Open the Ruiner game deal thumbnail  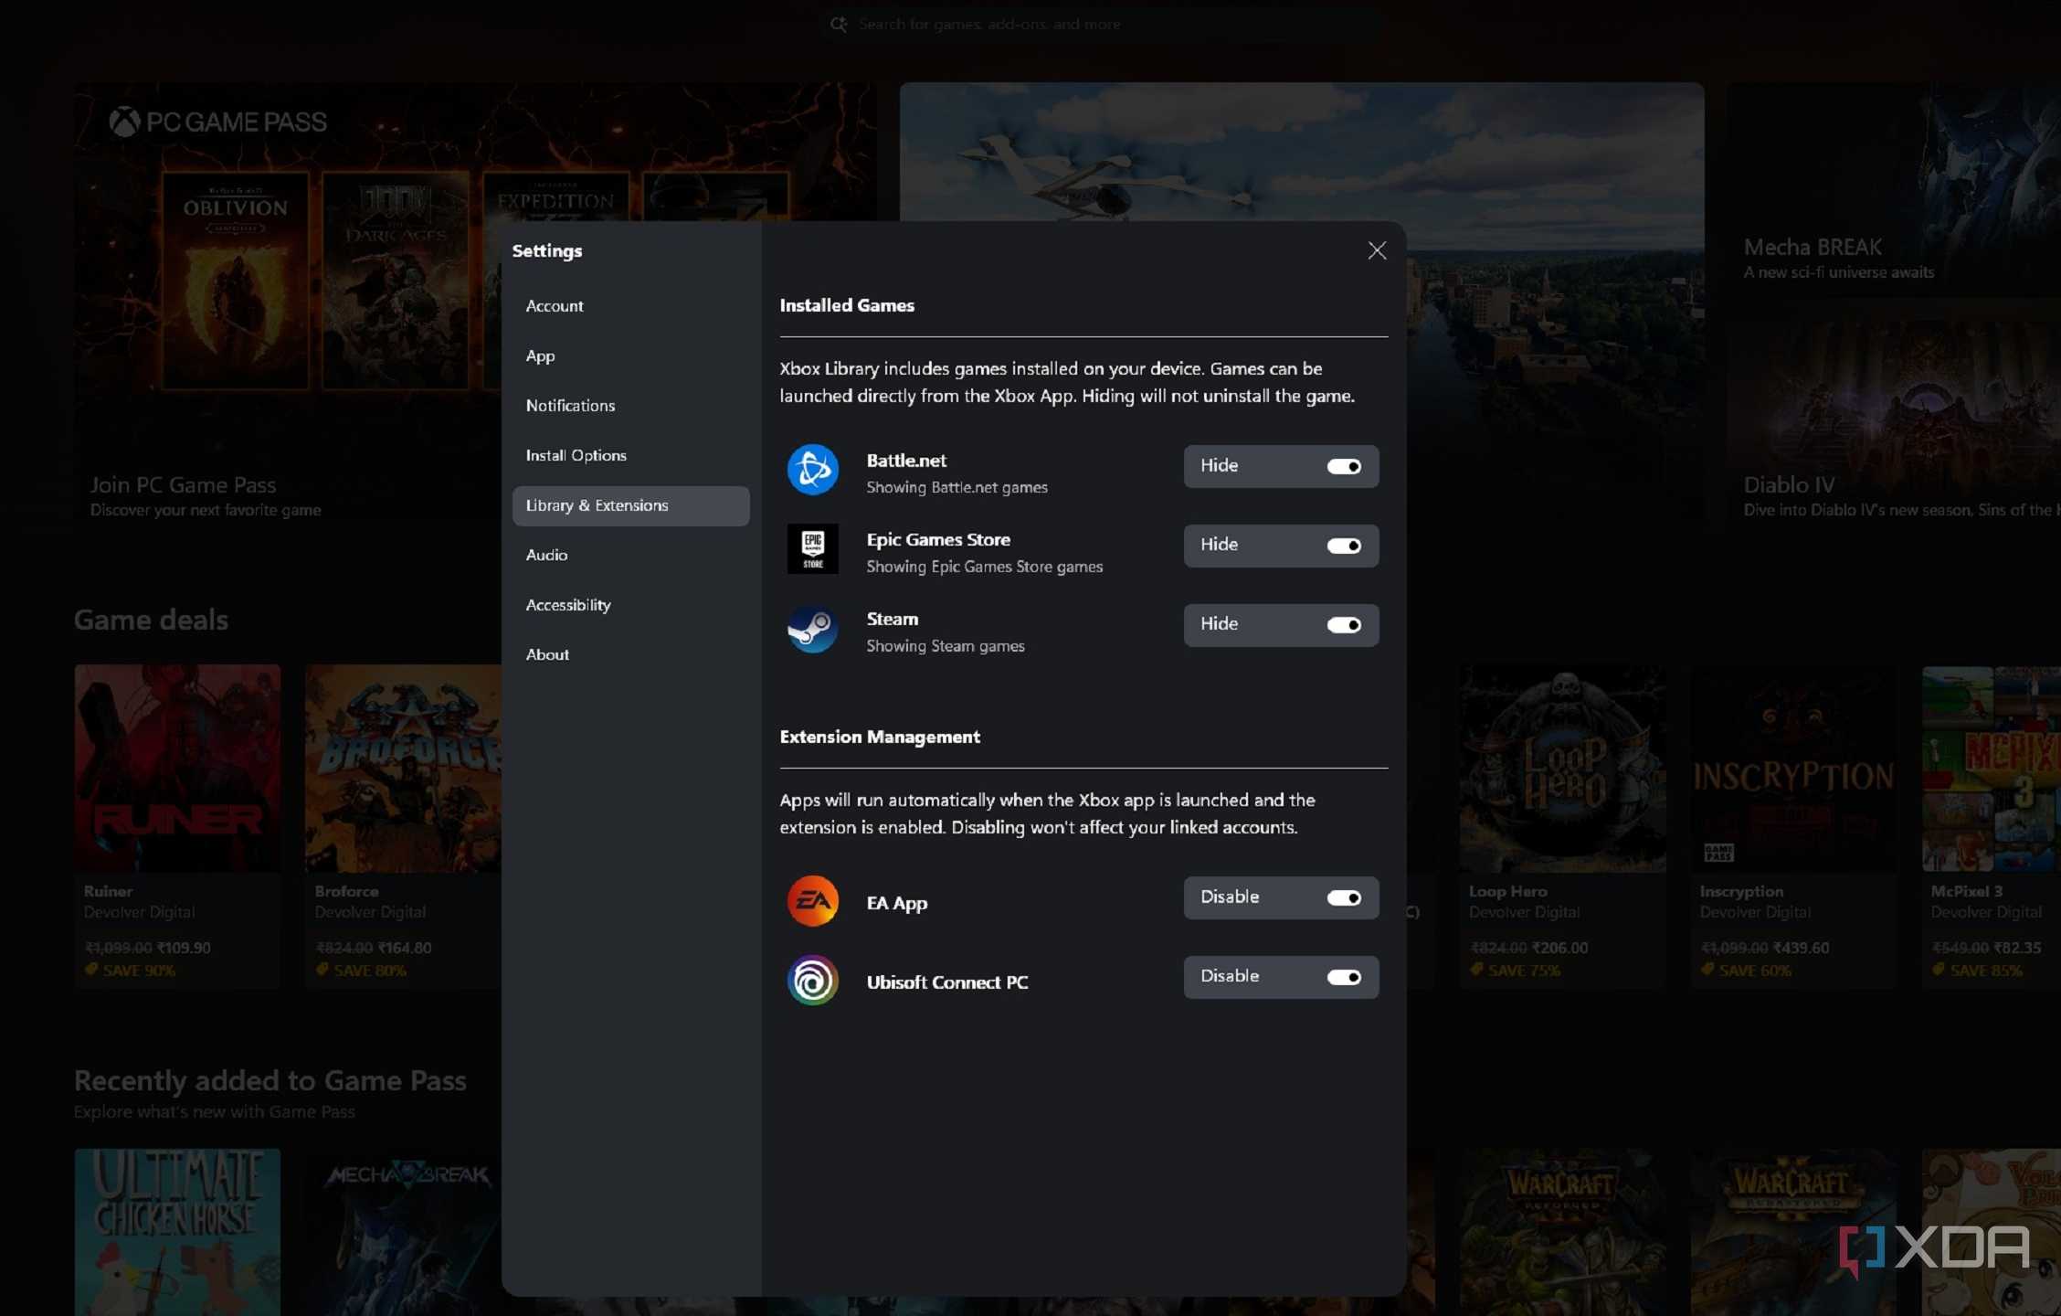tap(177, 768)
